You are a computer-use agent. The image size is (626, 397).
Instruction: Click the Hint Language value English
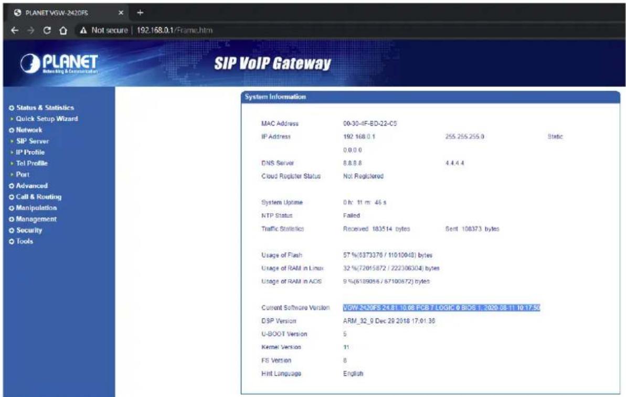coord(353,374)
